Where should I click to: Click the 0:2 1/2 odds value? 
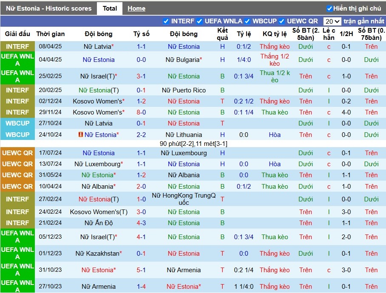[244, 101]
